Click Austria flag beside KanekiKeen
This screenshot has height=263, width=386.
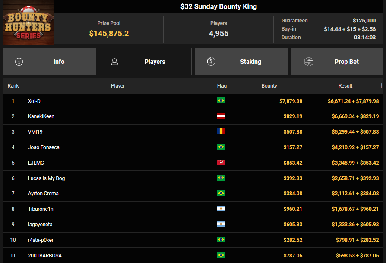click(221, 116)
